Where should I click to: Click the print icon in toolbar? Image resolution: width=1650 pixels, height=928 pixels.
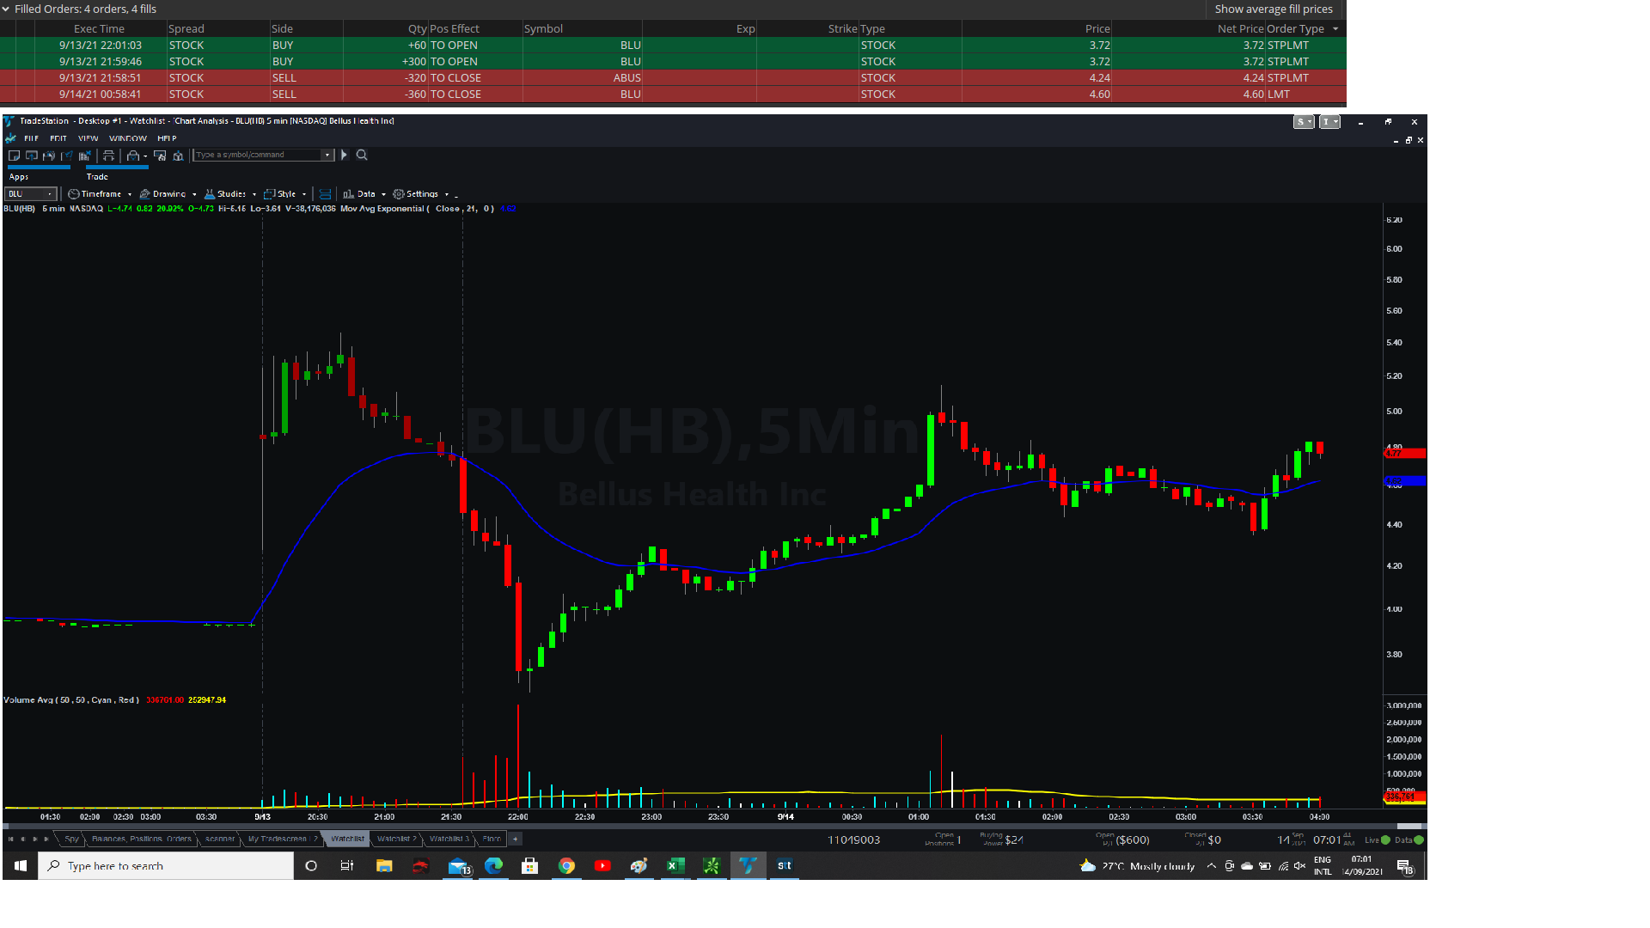[108, 156]
